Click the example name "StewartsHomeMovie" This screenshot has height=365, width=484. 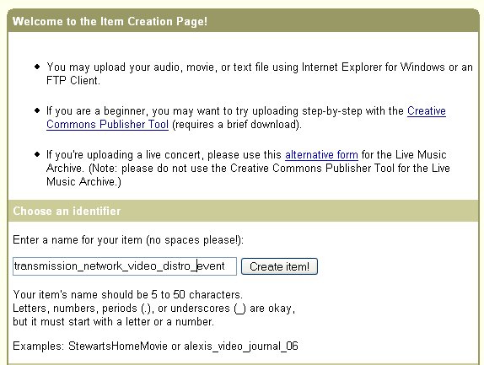pos(118,346)
